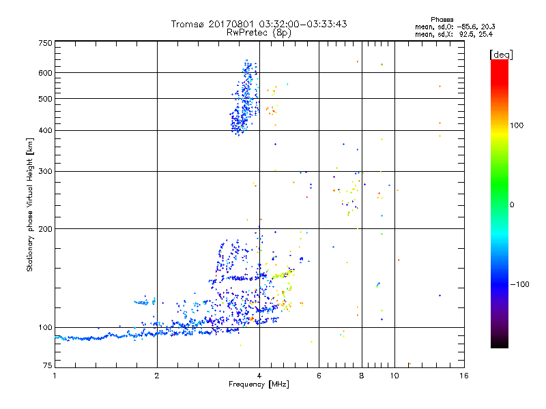
Task: Click the 'Phases' label at top right
Action: [442, 20]
